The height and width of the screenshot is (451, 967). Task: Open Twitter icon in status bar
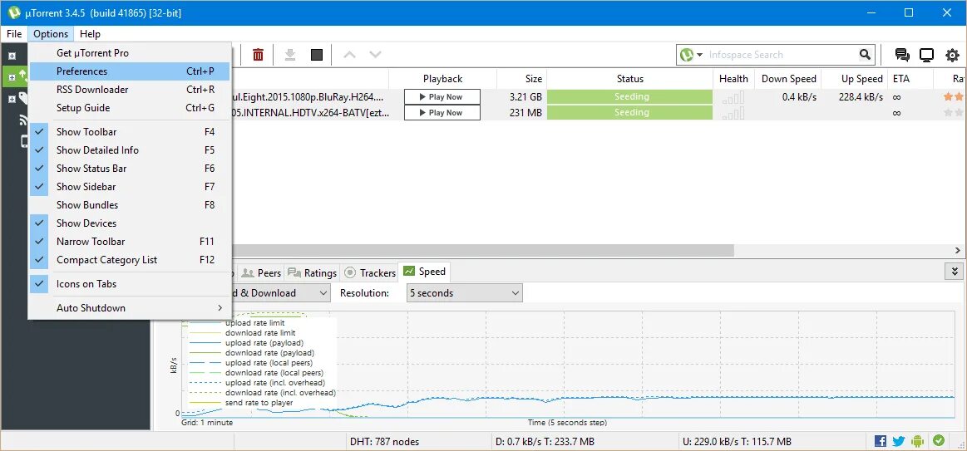pos(899,441)
